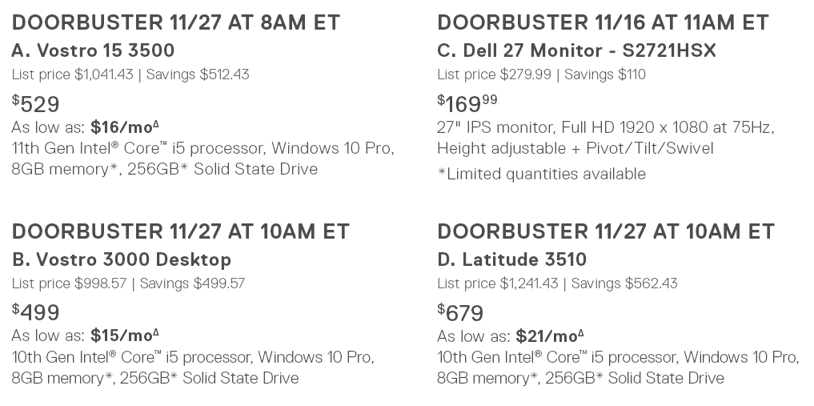
Task: Click the Vostro 15 3500 product title
Action: click(93, 50)
